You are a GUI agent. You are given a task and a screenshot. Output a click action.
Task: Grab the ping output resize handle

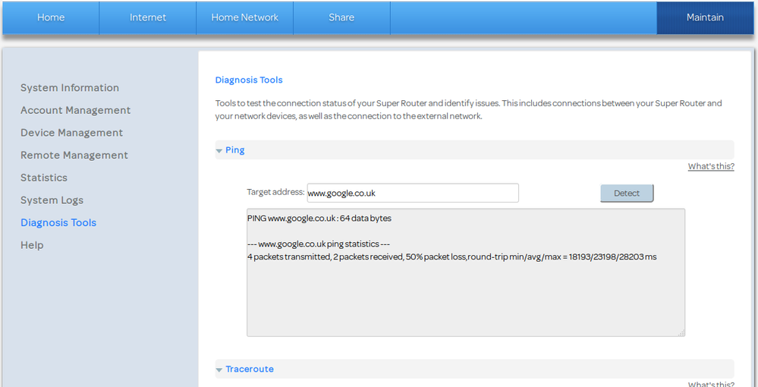coord(681,332)
